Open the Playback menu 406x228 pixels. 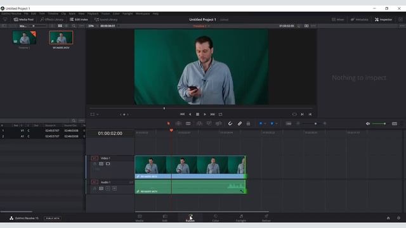(93, 14)
